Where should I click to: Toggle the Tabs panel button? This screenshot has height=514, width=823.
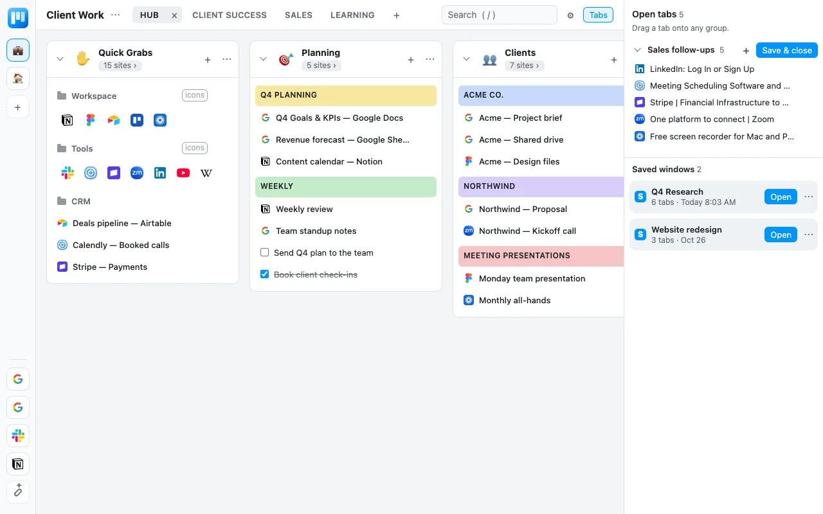[598, 15]
